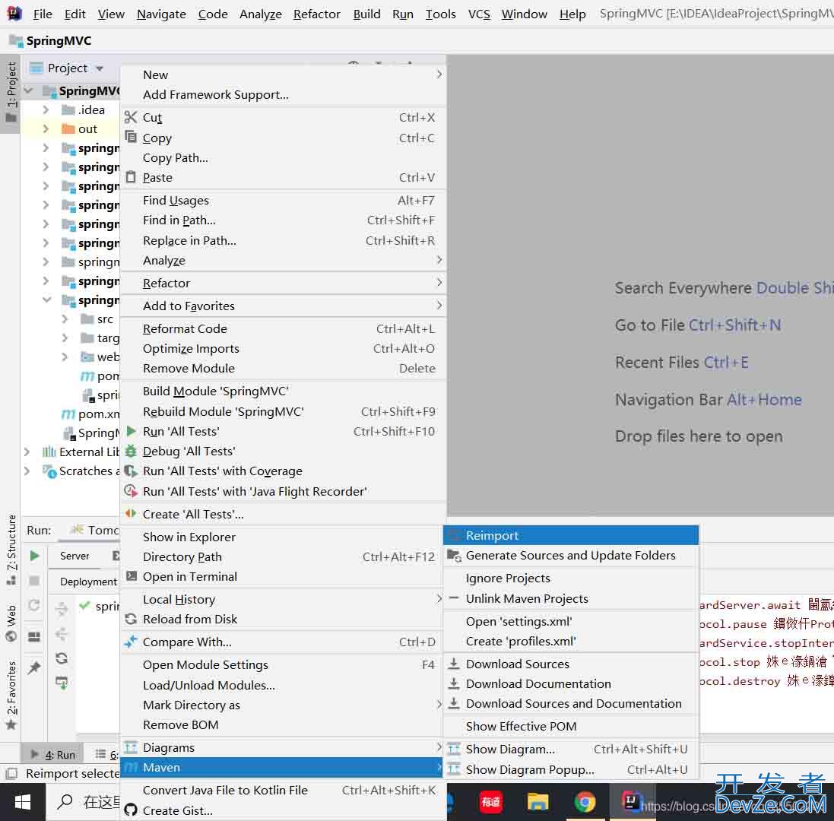Click the Create Gist GitHub icon
Image resolution: width=834 pixels, height=821 pixels.
tap(130, 810)
